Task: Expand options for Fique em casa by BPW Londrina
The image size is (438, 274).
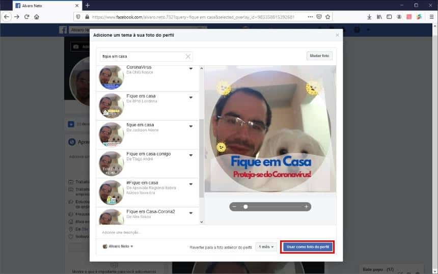Action: (191, 97)
